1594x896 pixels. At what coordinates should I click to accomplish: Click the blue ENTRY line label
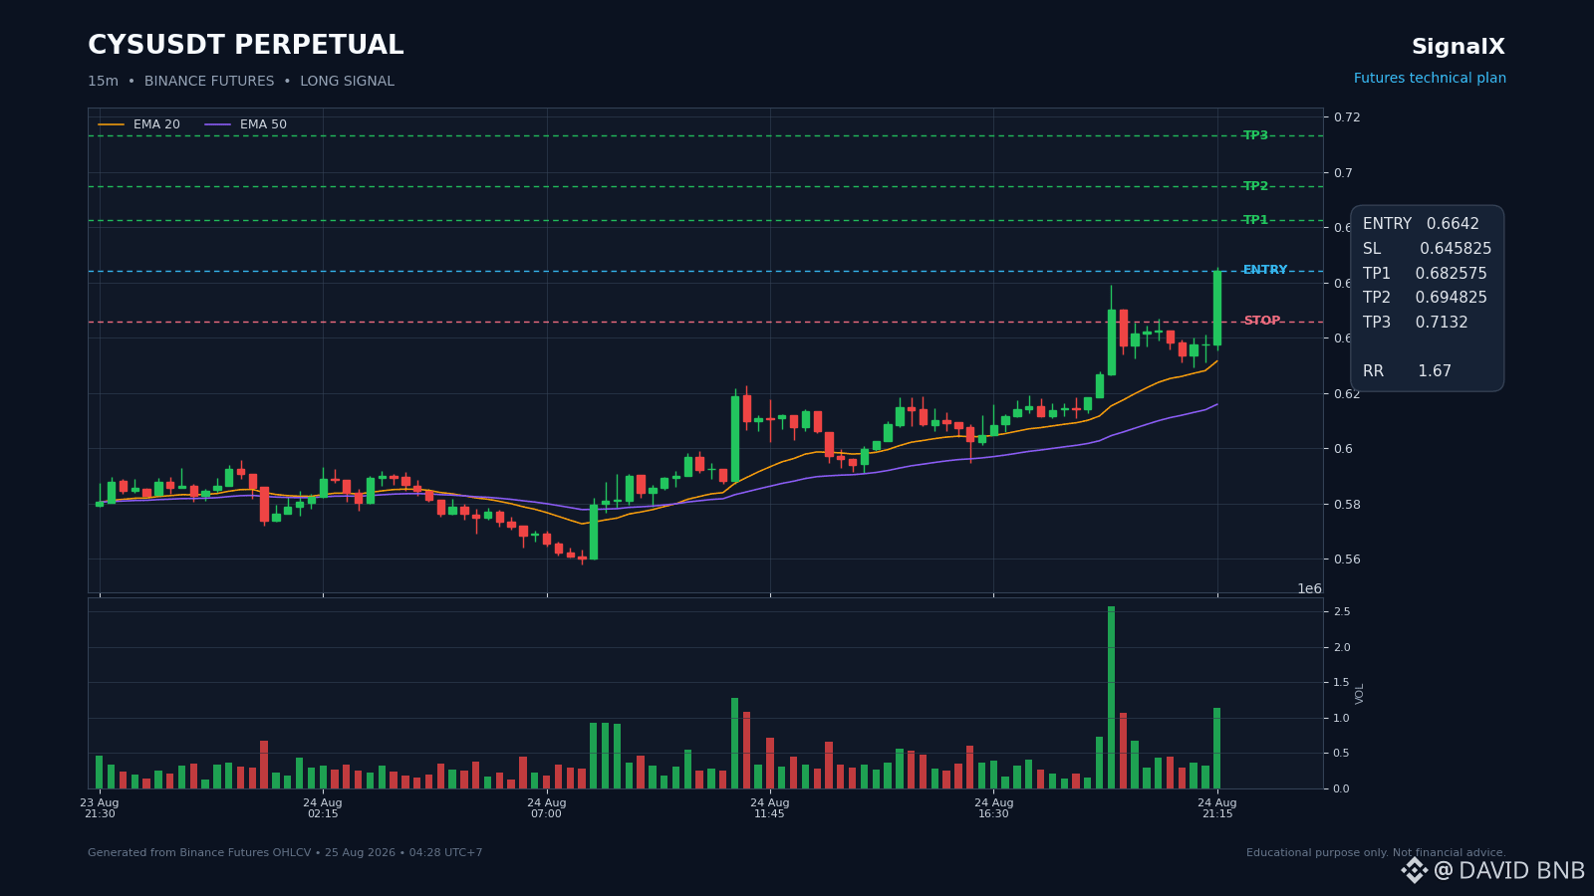(x=1265, y=270)
